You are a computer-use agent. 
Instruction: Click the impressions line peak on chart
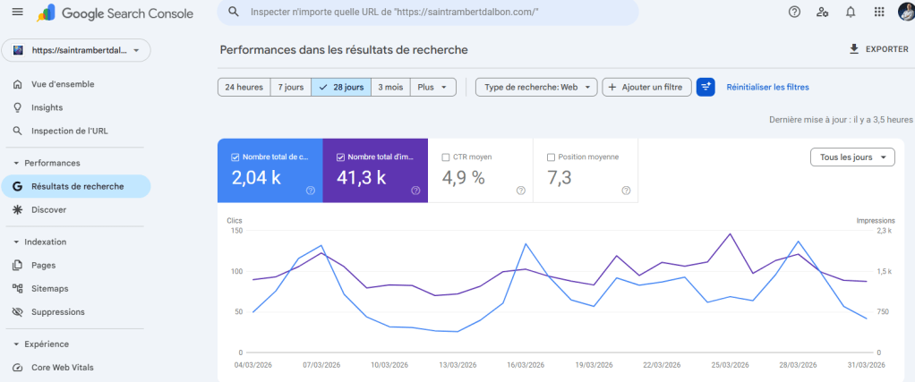(x=731, y=234)
